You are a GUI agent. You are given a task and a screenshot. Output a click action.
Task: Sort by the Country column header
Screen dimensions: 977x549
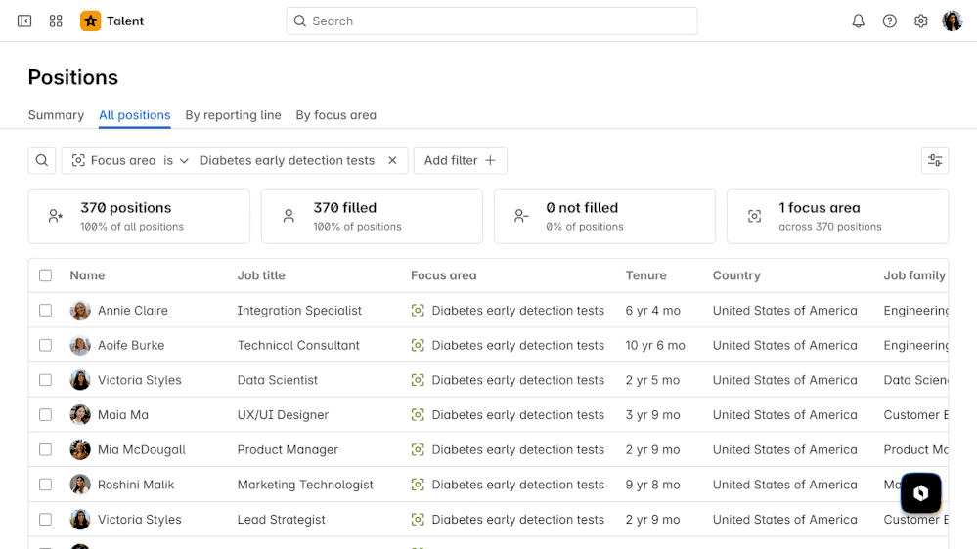[736, 275]
